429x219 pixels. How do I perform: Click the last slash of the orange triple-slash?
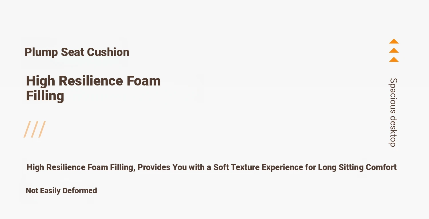pos(42,130)
